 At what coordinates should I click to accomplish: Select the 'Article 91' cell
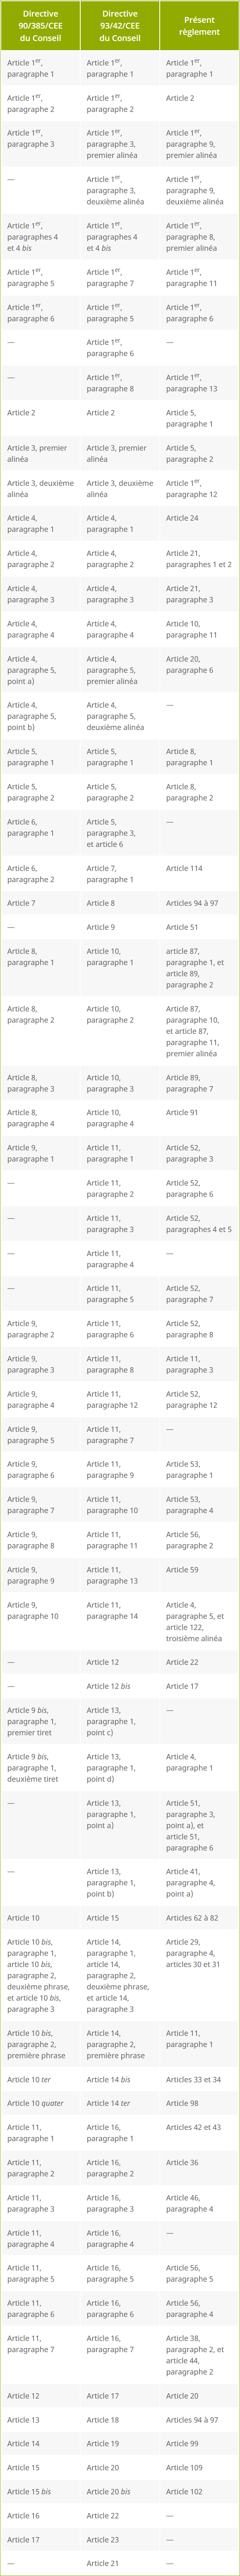coord(199,1118)
